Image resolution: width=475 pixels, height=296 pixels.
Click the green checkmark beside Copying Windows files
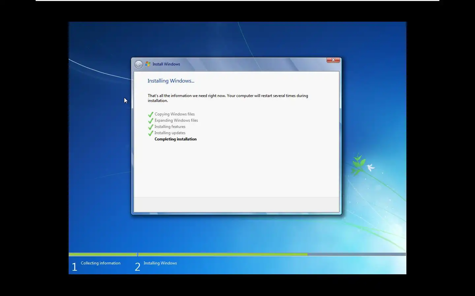(x=151, y=114)
